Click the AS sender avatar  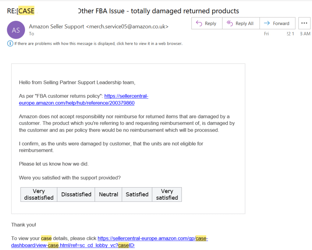(16, 30)
